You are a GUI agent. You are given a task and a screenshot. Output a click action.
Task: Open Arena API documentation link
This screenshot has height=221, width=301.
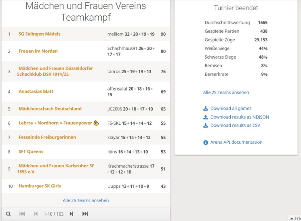(236, 142)
